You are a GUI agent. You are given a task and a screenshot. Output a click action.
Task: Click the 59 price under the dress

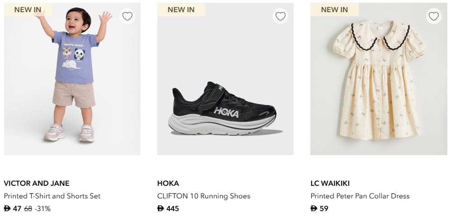pos(324,209)
